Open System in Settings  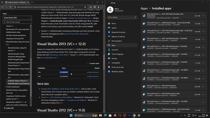coord(122,28)
